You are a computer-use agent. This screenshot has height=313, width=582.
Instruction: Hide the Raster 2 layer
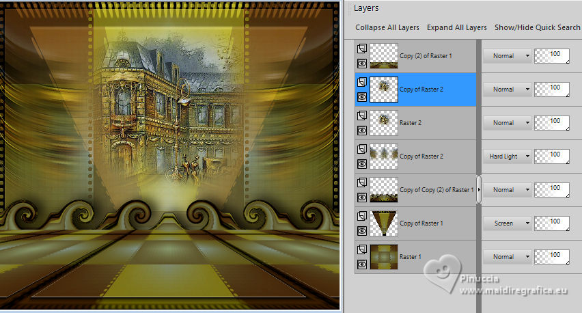(x=362, y=131)
